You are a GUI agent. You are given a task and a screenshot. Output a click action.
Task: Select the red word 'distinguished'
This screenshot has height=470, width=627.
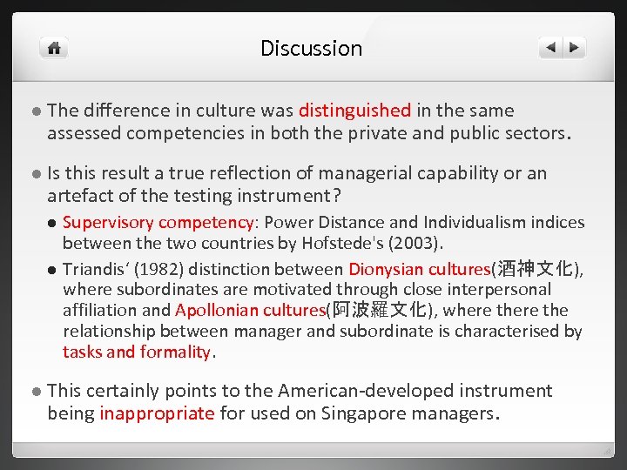coord(354,111)
